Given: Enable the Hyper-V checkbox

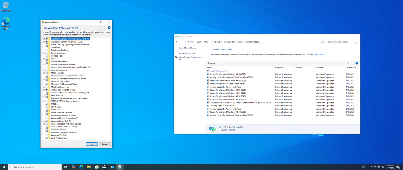Looking at the screenshot, I should point(47,59).
